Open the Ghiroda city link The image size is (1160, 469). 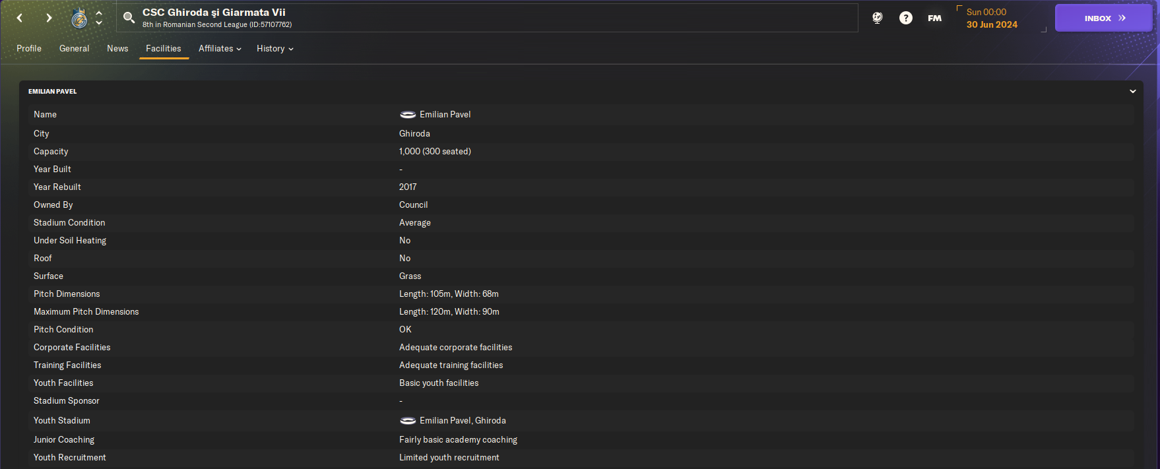(414, 134)
